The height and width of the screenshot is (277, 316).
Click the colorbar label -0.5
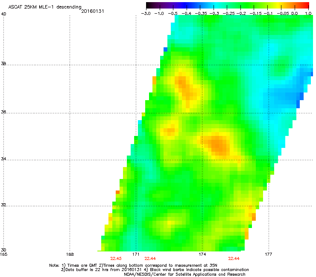[x=173, y=14]
